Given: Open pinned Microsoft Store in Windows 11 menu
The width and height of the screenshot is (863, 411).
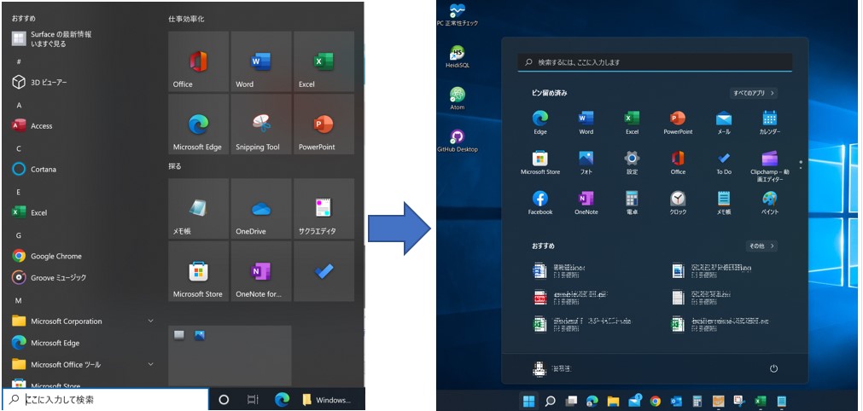Looking at the screenshot, I should click(540, 163).
